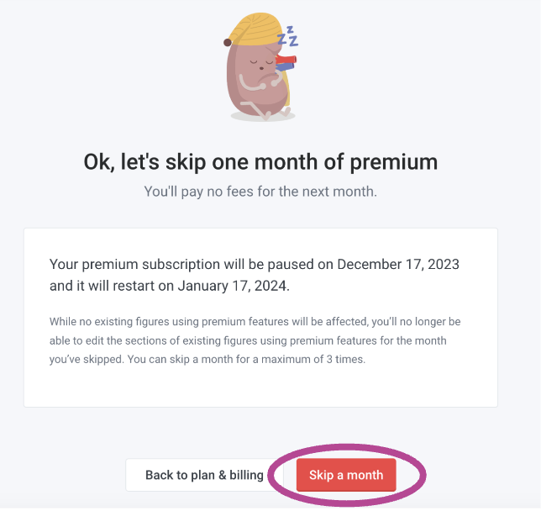Click the word "premium" in the heading

coord(391,161)
